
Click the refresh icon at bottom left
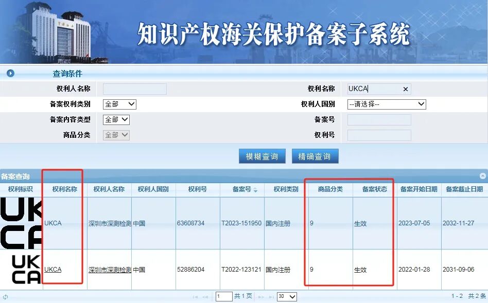point(5,297)
